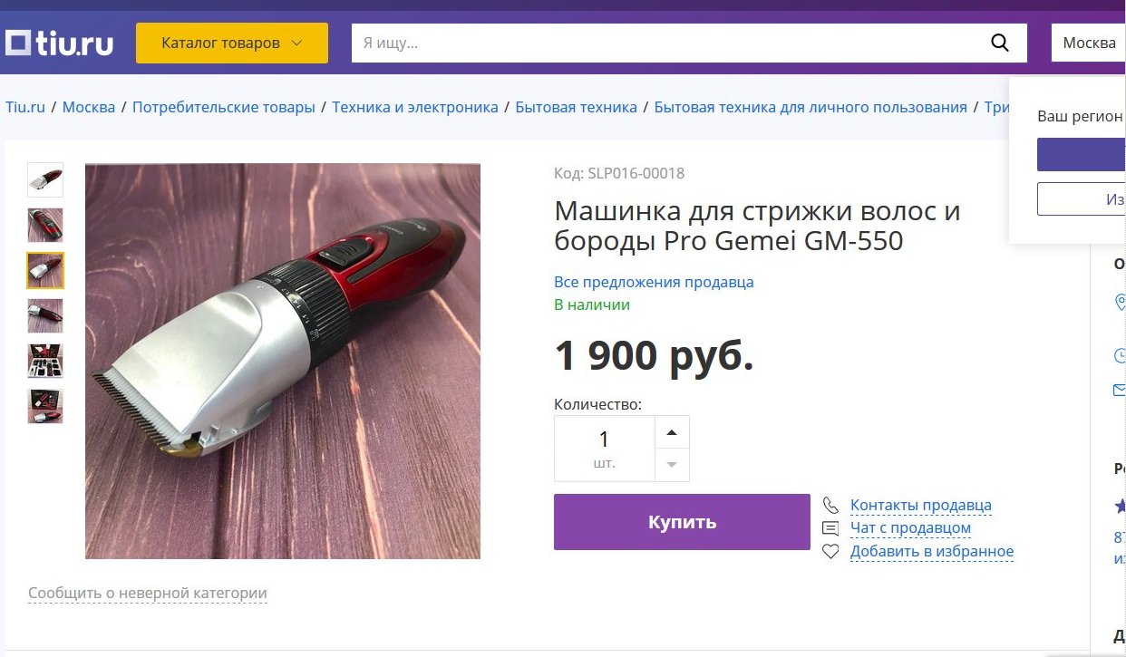
Task: Open Все предложения продавца link
Action: pyautogui.click(x=654, y=282)
